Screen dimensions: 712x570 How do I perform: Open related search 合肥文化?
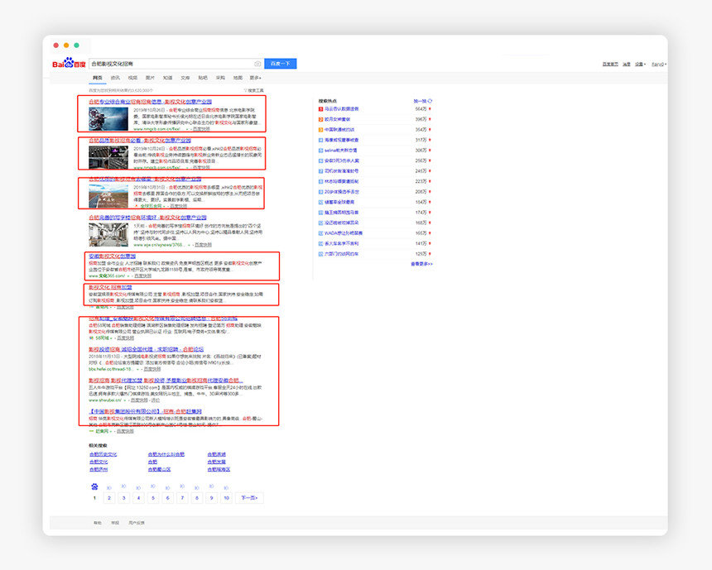[x=99, y=462]
